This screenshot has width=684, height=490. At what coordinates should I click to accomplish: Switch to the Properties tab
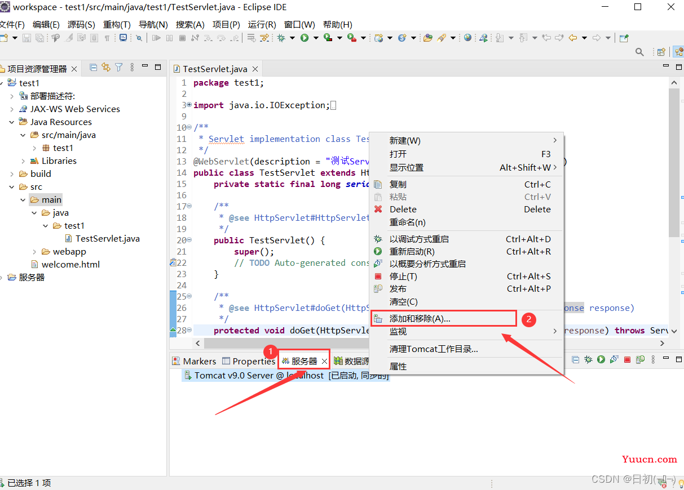pos(249,362)
